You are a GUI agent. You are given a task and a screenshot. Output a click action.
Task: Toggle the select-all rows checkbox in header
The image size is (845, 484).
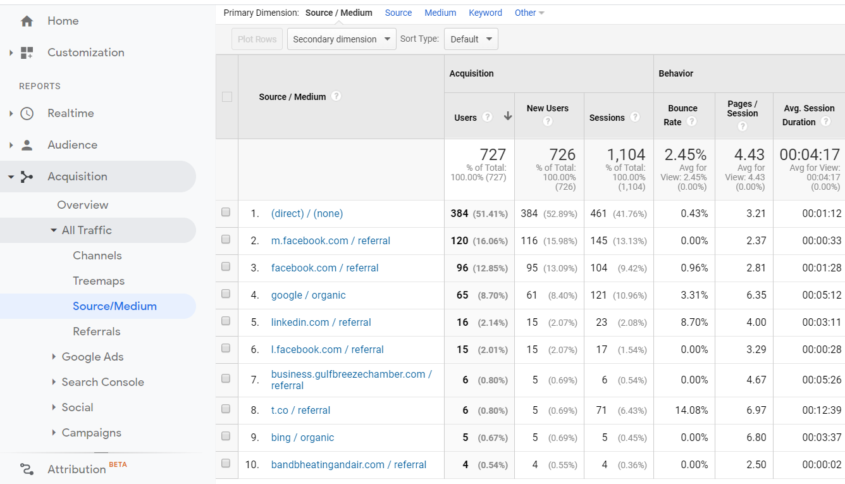tap(227, 97)
